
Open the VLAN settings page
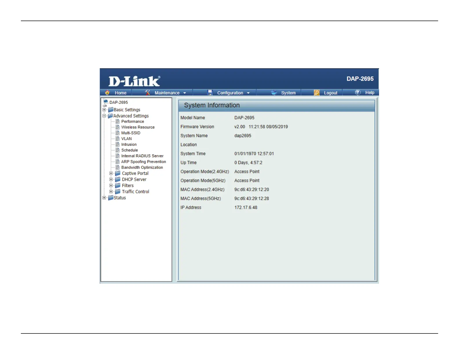coord(126,139)
